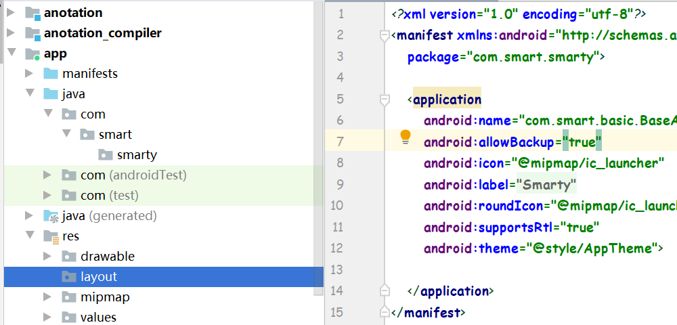Expand the anotation module
This screenshot has height=325, width=677.
pos(11,12)
